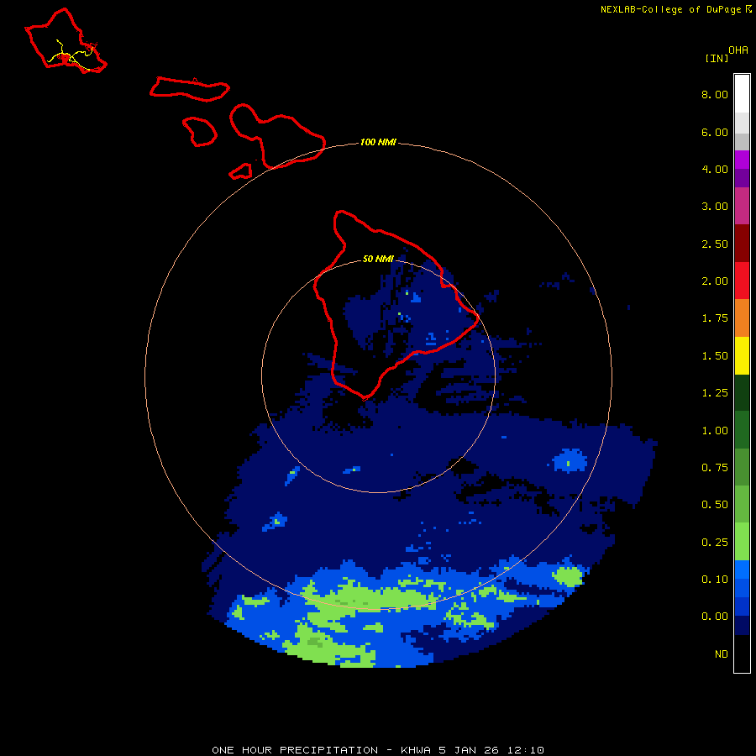Click the 2.00 legend value
This screenshot has width=756, height=756.
[715, 281]
